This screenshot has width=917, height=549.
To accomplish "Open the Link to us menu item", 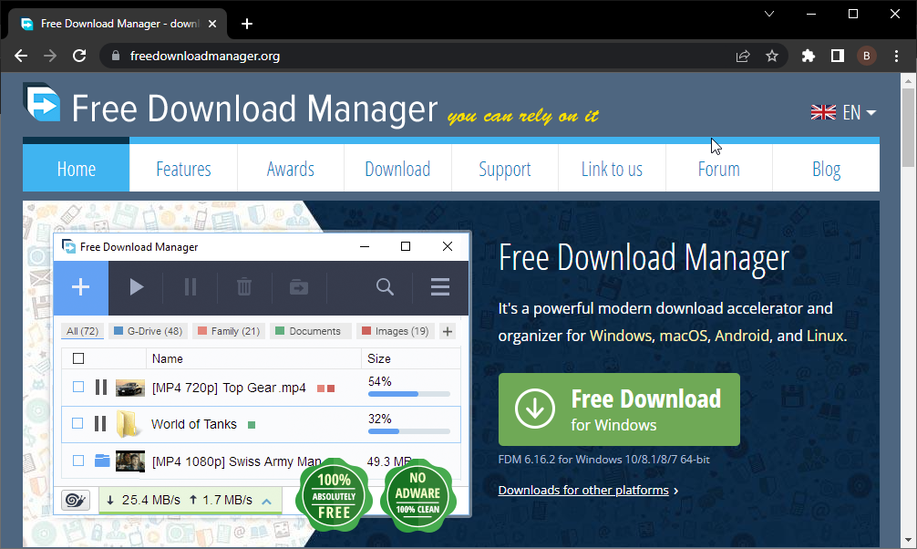I will [612, 168].
